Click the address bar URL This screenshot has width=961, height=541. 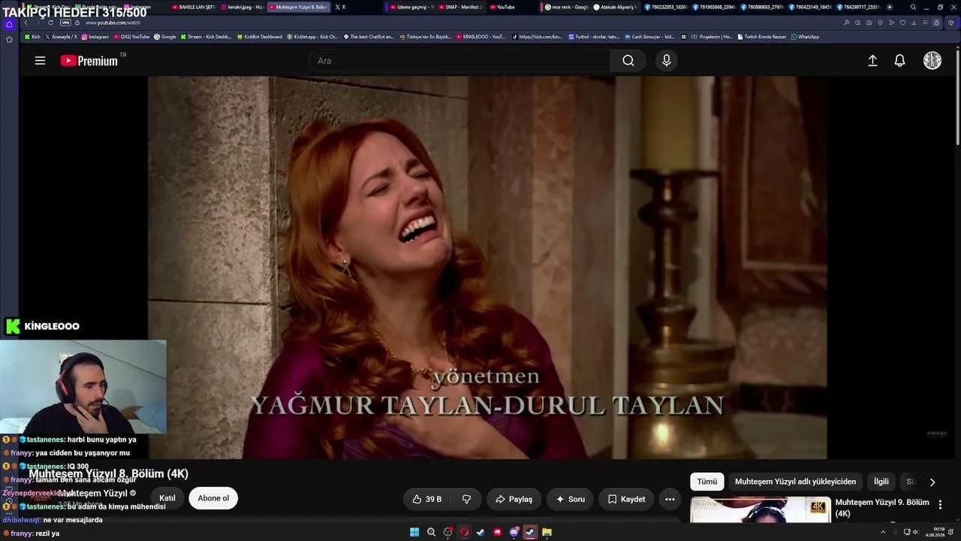pos(113,23)
